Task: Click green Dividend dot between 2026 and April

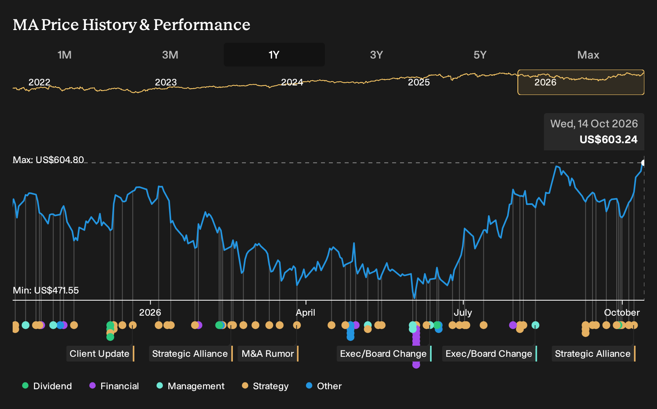Action: 219,325
